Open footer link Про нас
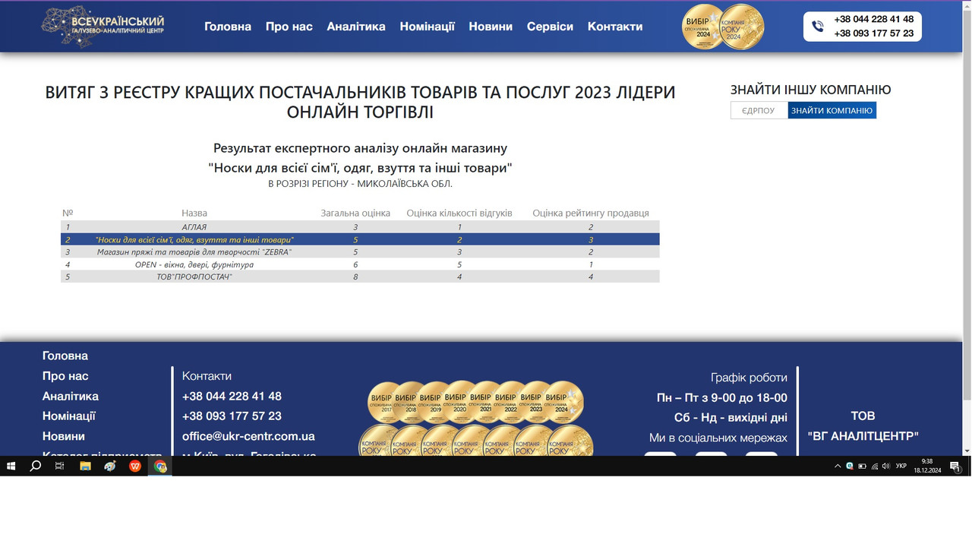The image size is (972, 547). tap(65, 376)
